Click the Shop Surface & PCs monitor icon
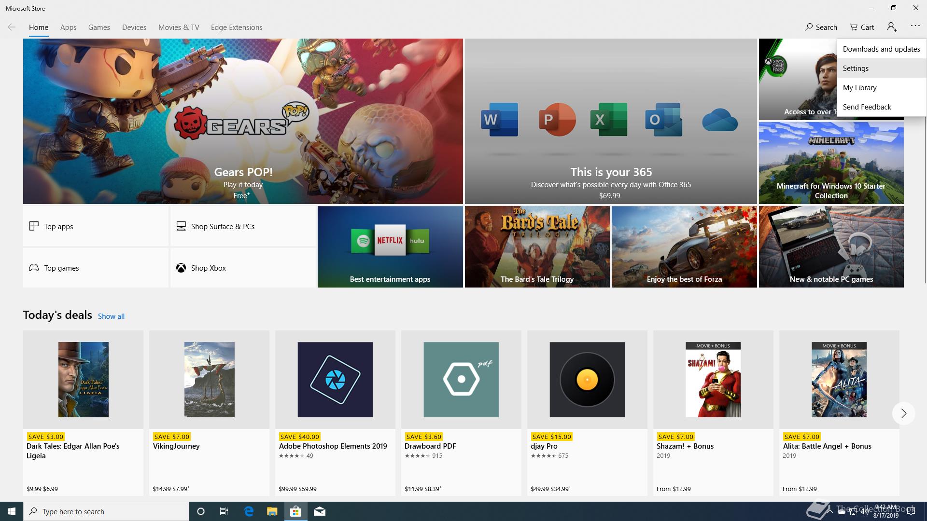The image size is (927, 521). 181,226
